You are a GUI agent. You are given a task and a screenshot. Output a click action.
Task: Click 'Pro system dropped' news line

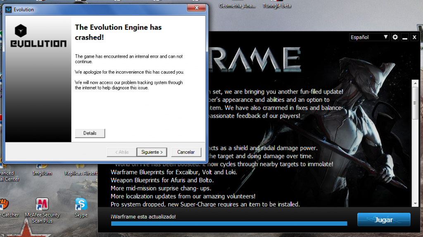click(205, 204)
